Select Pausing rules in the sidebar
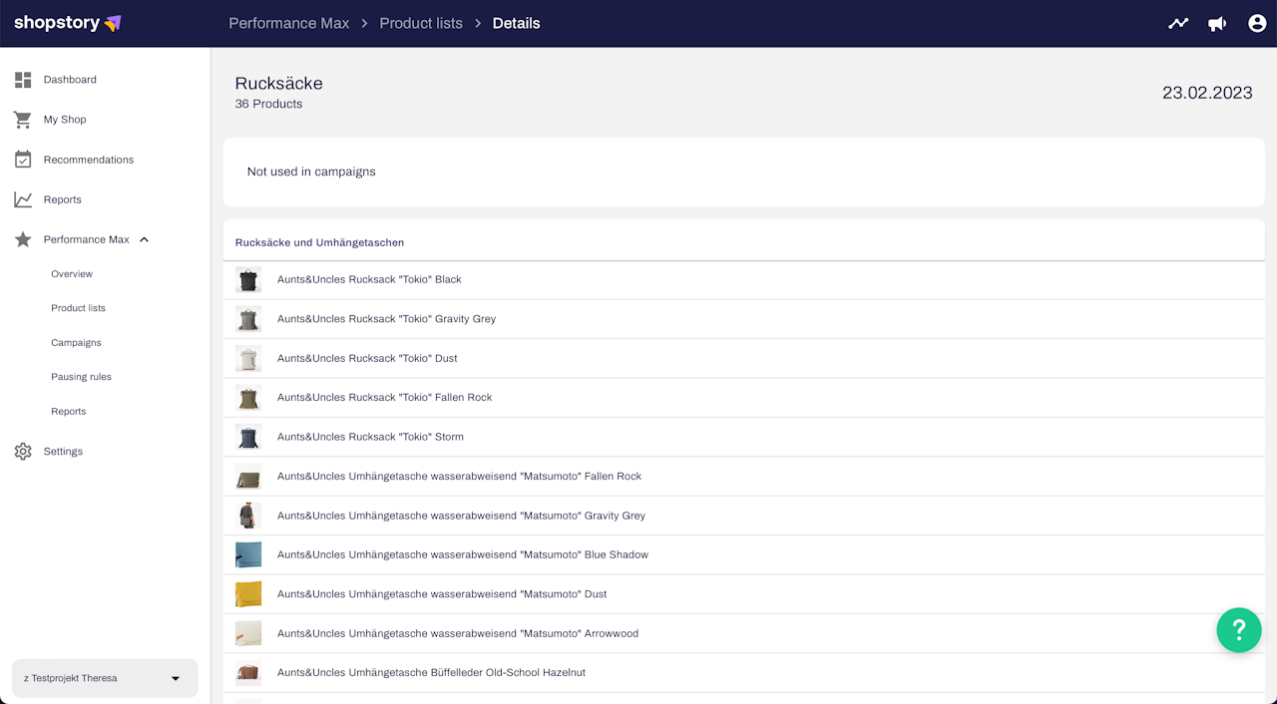The width and height of the screenshot is (1277, 704). (82, 377)
